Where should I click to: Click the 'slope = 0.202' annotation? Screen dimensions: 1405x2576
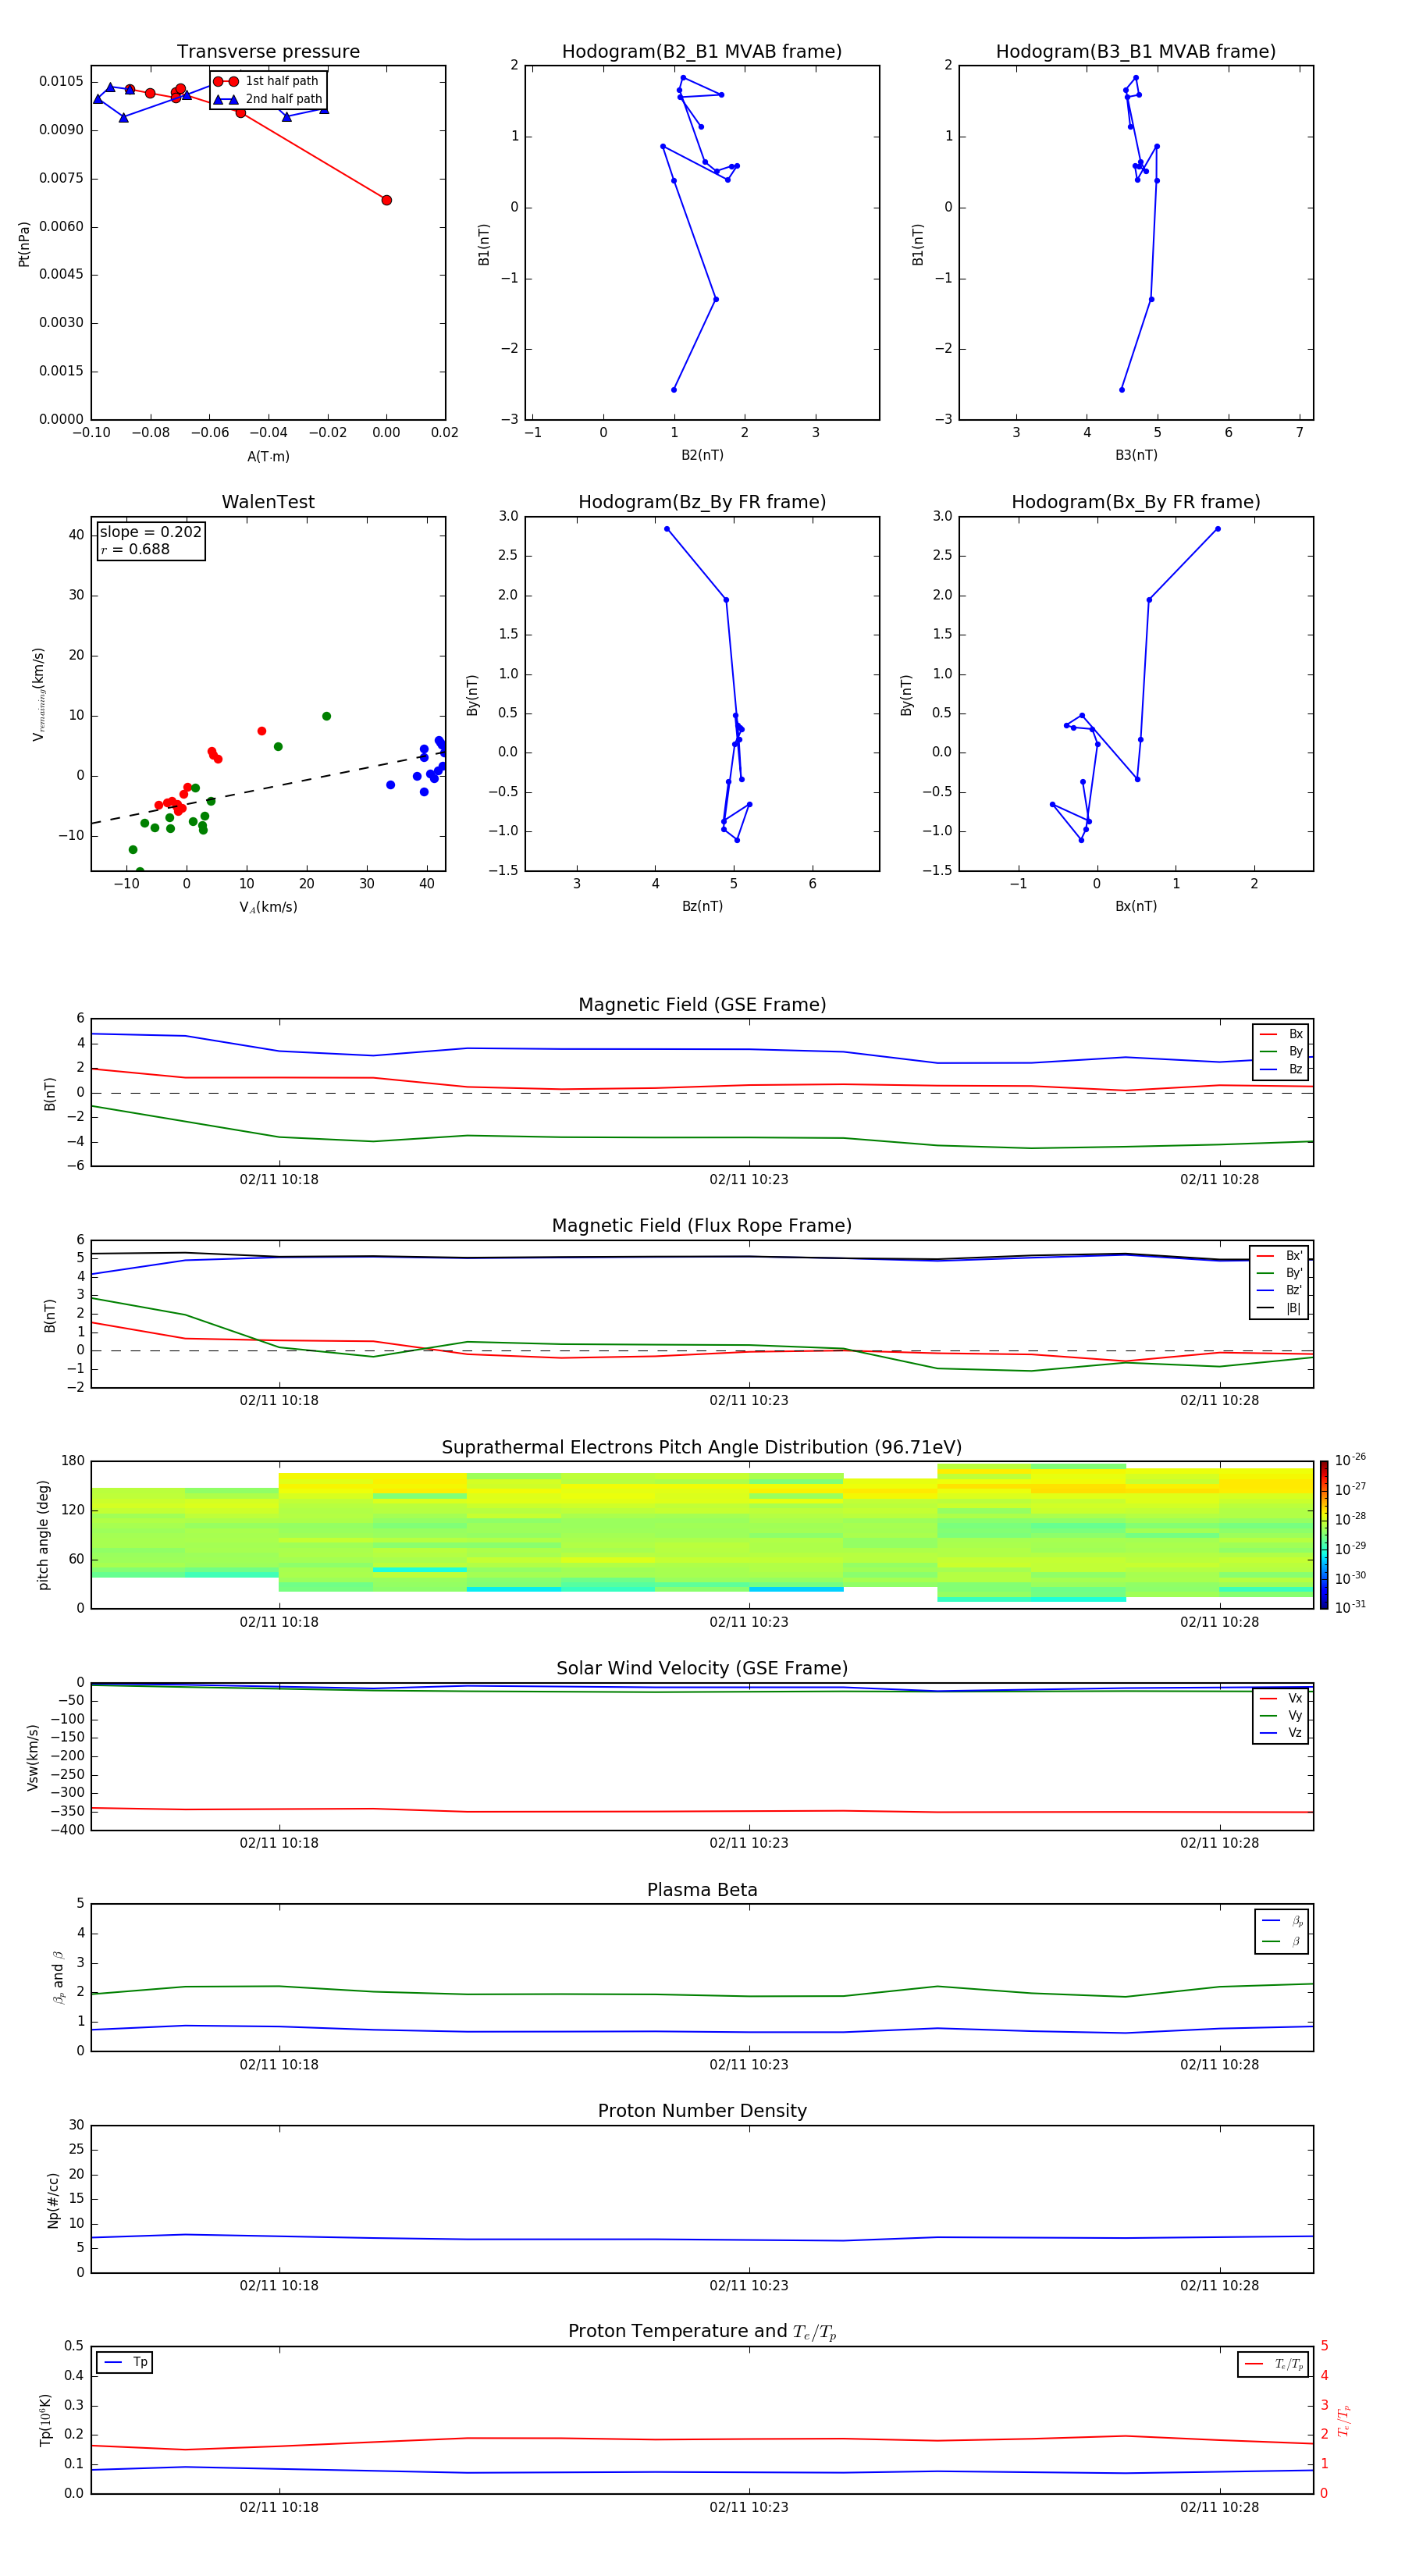click(x=151, y=532)
